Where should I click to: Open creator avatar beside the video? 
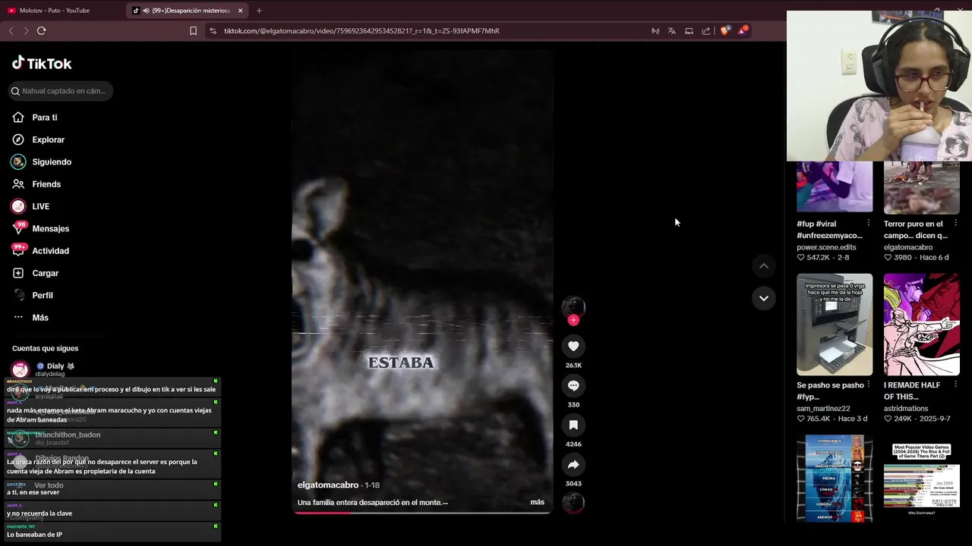tap(573, 306)
